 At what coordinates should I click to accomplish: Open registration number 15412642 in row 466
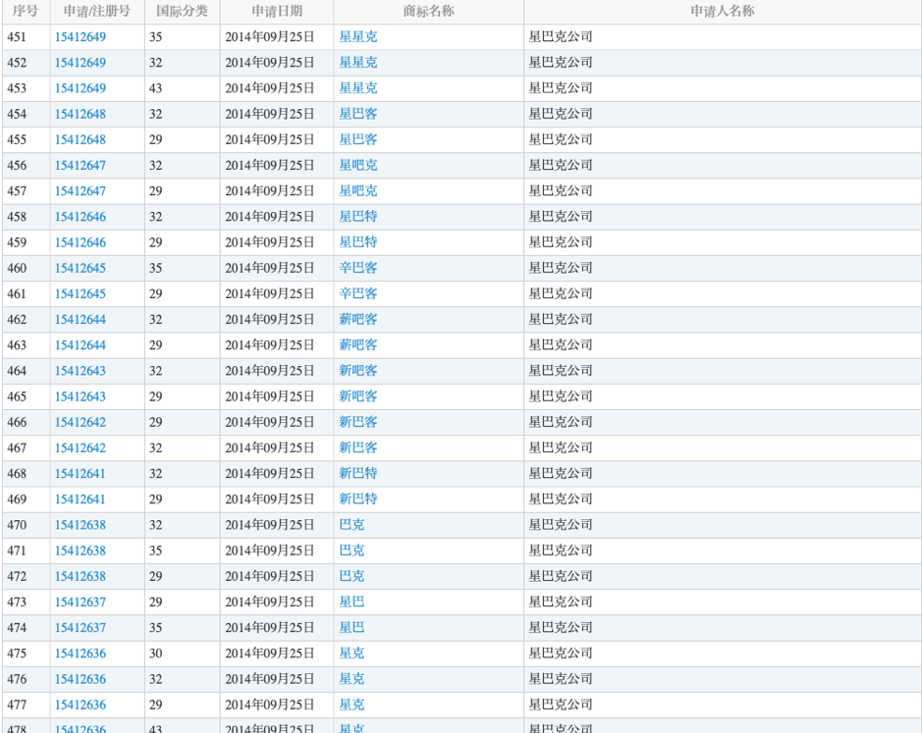80,422
